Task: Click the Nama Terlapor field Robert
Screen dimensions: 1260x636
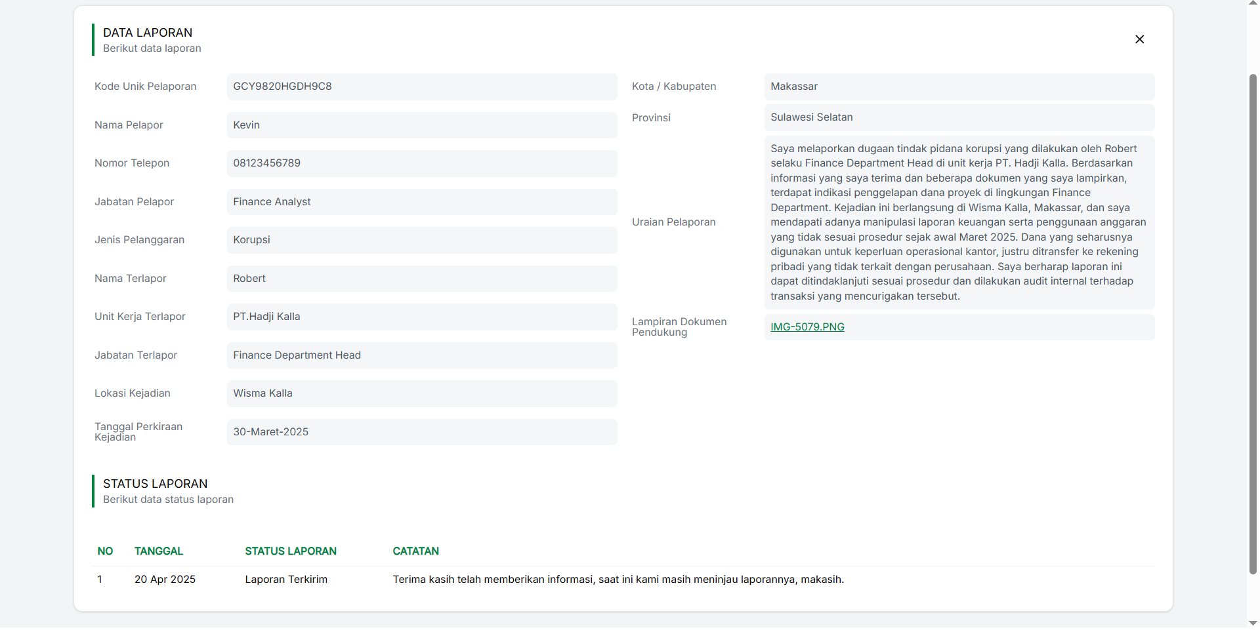Action: click(421, 279)
